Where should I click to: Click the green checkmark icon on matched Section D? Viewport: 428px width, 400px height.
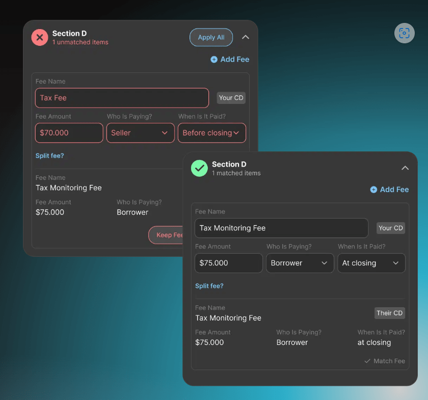point(199,168)
